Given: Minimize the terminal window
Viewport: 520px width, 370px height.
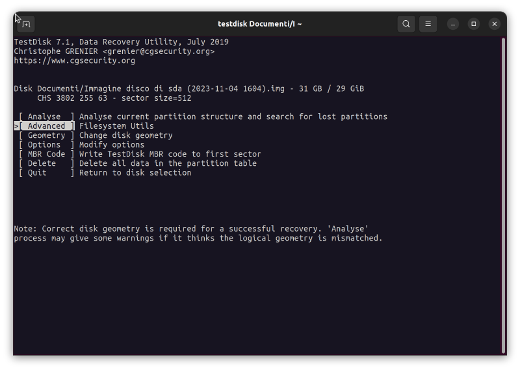Looking at the screenshot, I should pyautogui.click(x=453, y=24).
